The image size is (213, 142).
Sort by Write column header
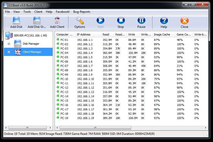click(133, 34)
